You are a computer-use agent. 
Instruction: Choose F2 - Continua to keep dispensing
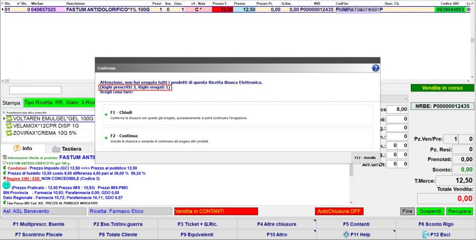tap(237, 138)
